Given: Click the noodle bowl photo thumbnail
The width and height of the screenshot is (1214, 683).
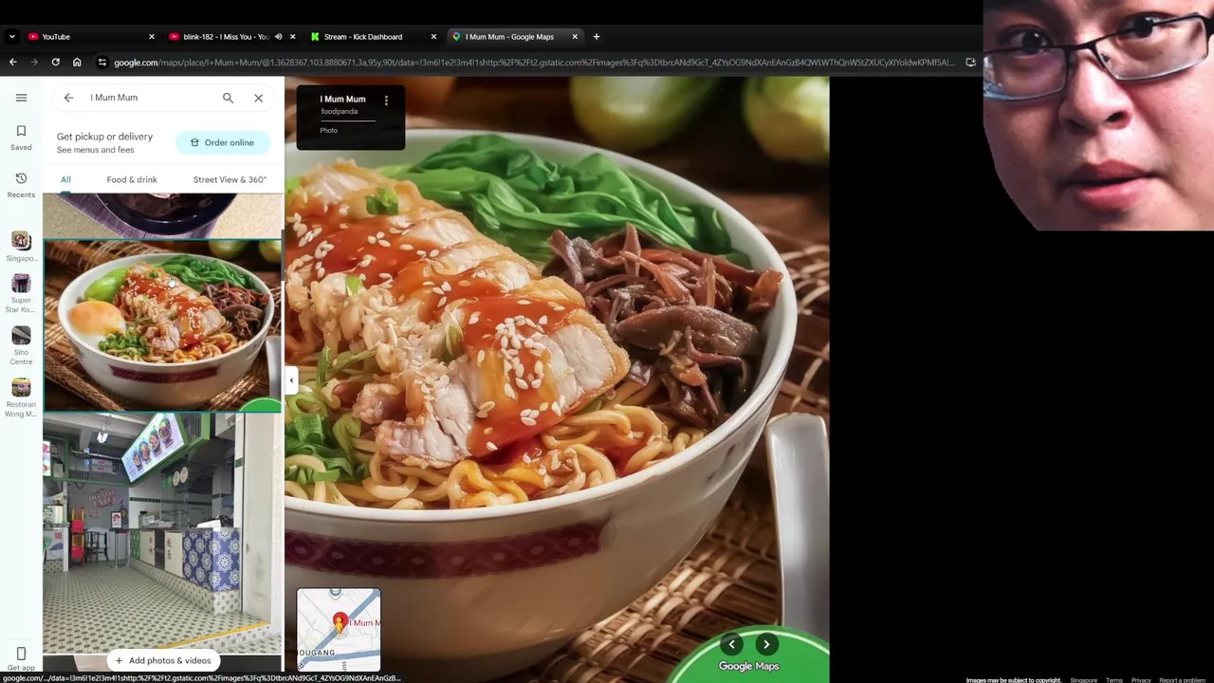Looking at the screenshot, I should pyautogui.click(x=162, y=325).
